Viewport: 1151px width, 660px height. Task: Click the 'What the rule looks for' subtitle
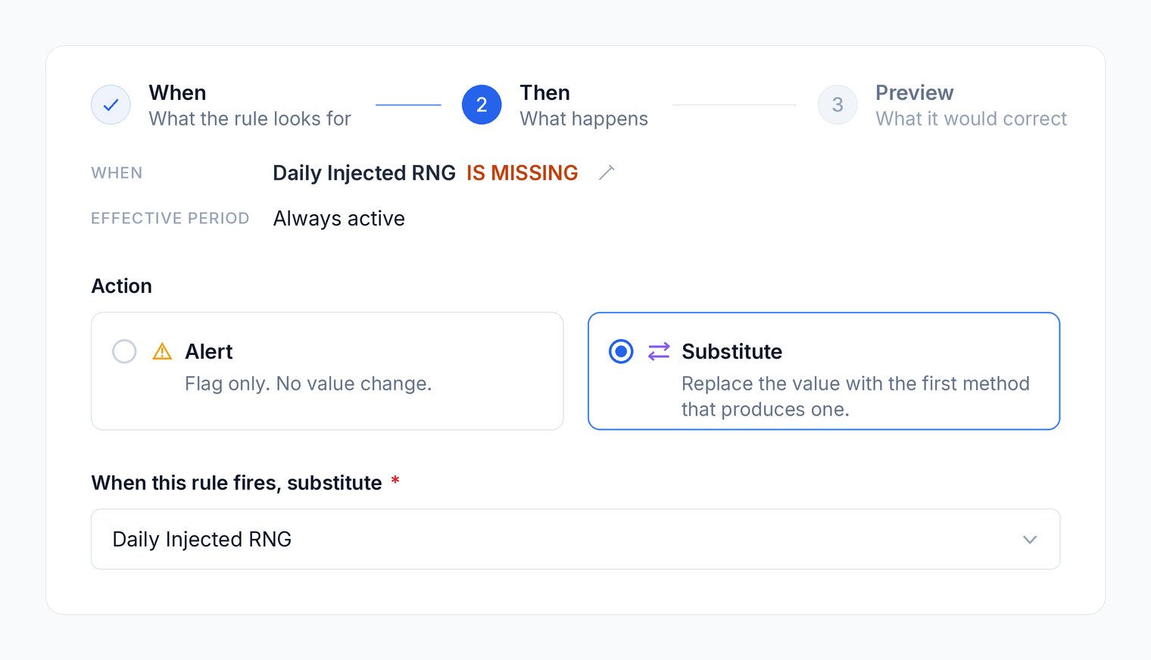pos(250,119)
